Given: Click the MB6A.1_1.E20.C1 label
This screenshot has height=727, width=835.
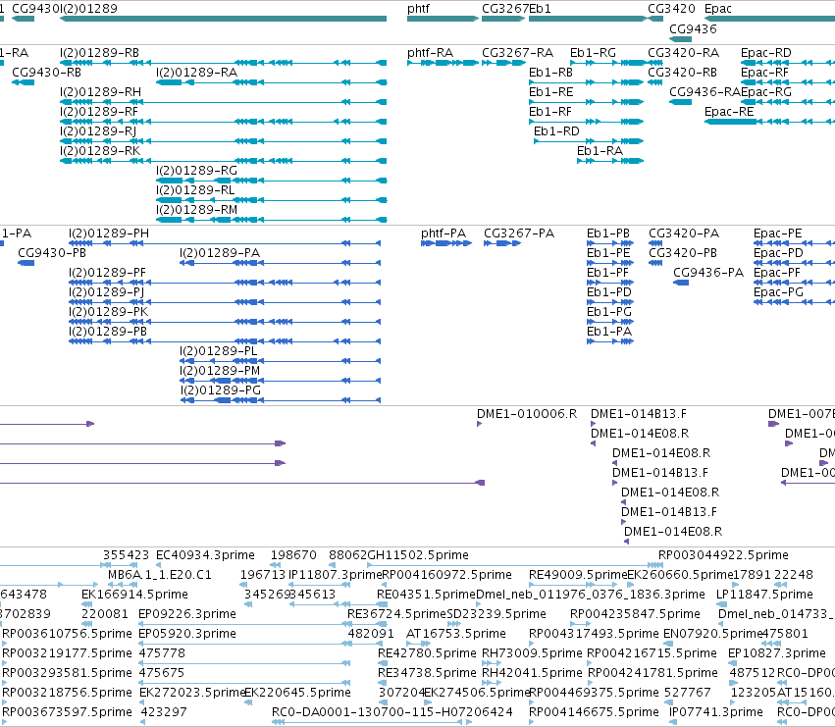Looking at the screenshot, I should click(x=159, y=575).
